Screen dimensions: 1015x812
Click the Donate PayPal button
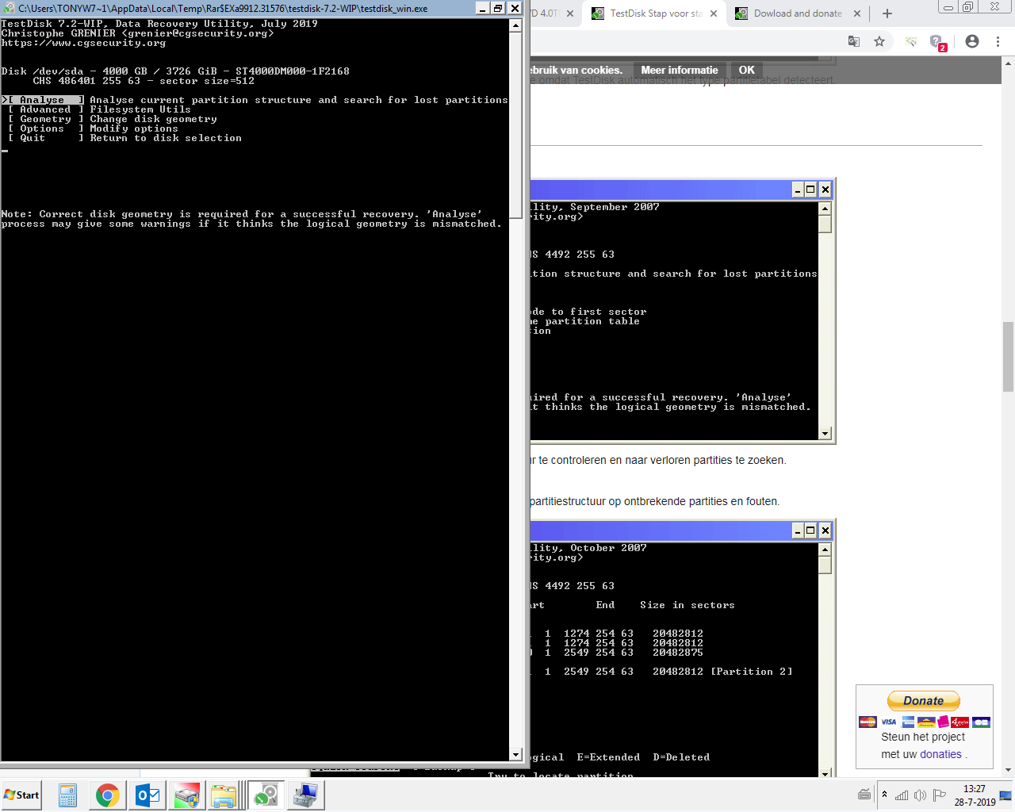[x=924, y=701]
